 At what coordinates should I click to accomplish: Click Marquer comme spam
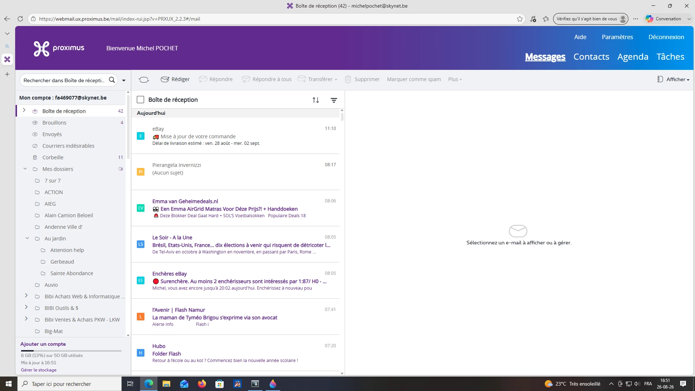point(414,79)
